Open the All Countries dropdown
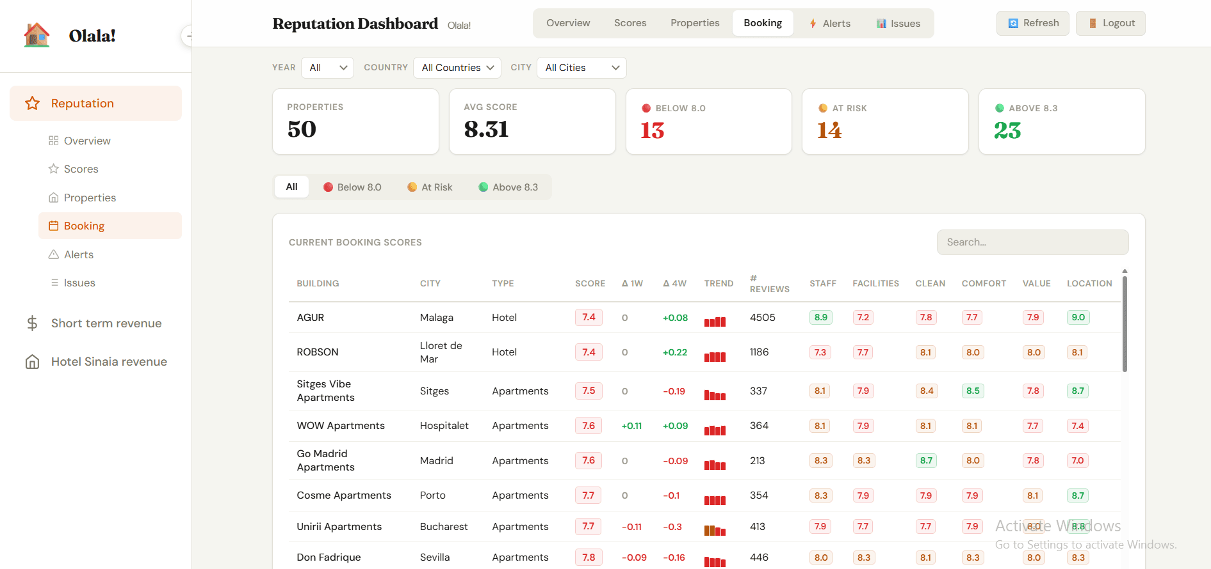This screenshot has height=569, width=1211. pos(457,68)
